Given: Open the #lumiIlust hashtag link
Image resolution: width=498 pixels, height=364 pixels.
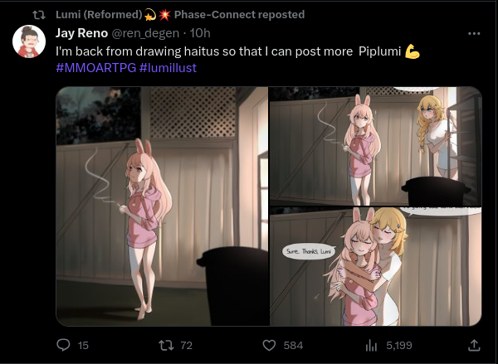Looking at the screenshot, I should pyautogui.click(x=168, y=66).
